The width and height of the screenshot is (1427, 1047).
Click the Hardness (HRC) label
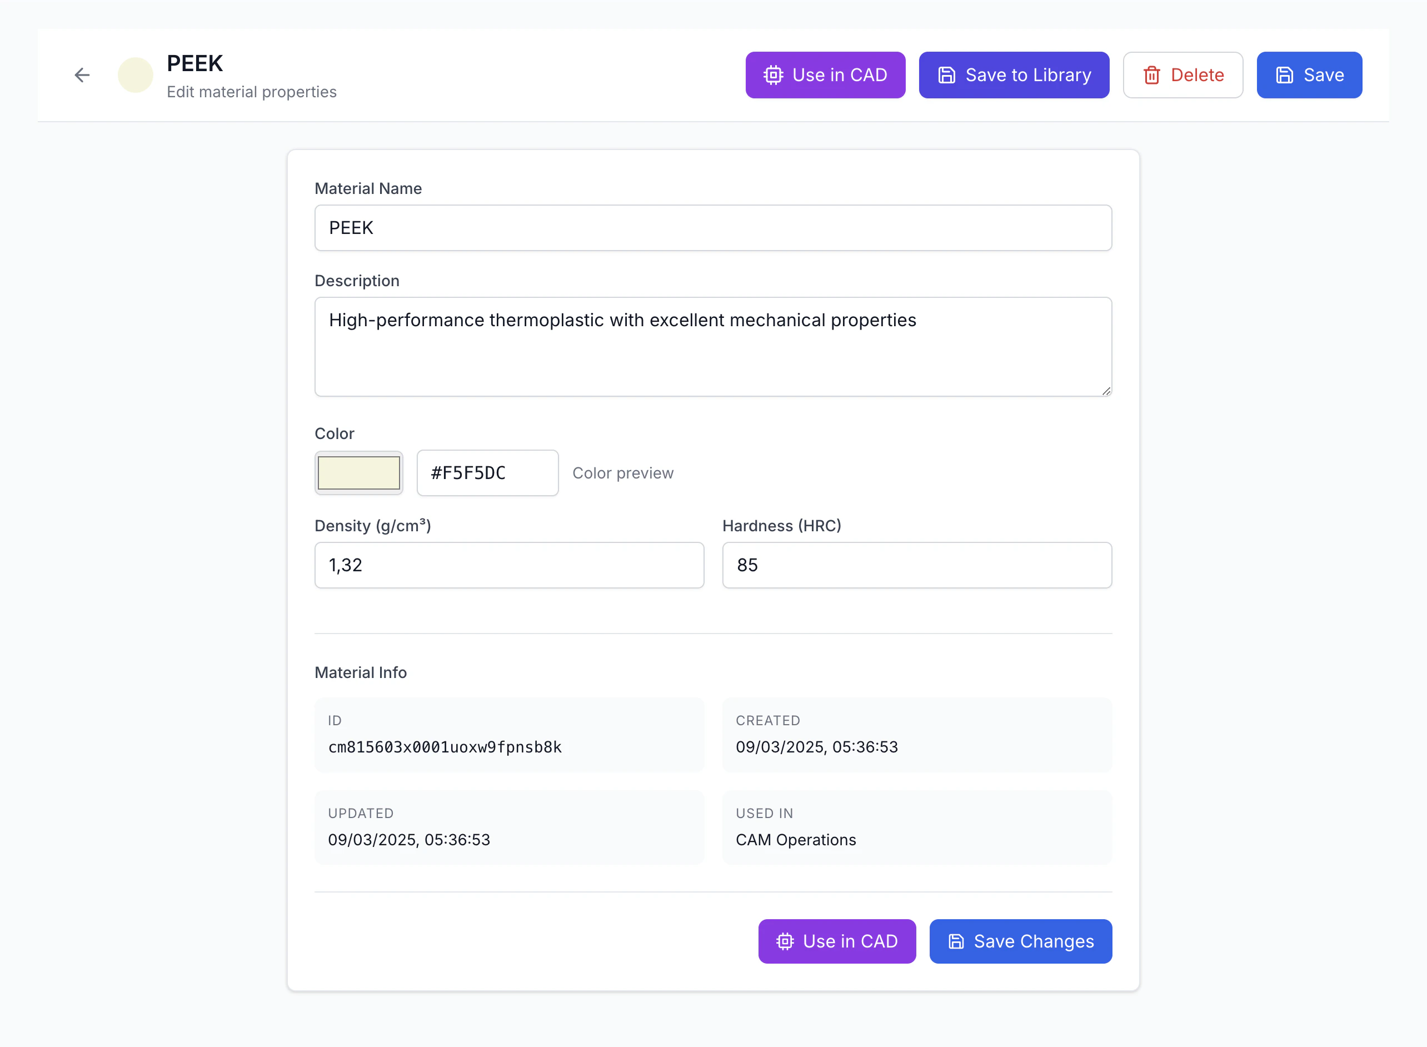click(x=781, y=525)
